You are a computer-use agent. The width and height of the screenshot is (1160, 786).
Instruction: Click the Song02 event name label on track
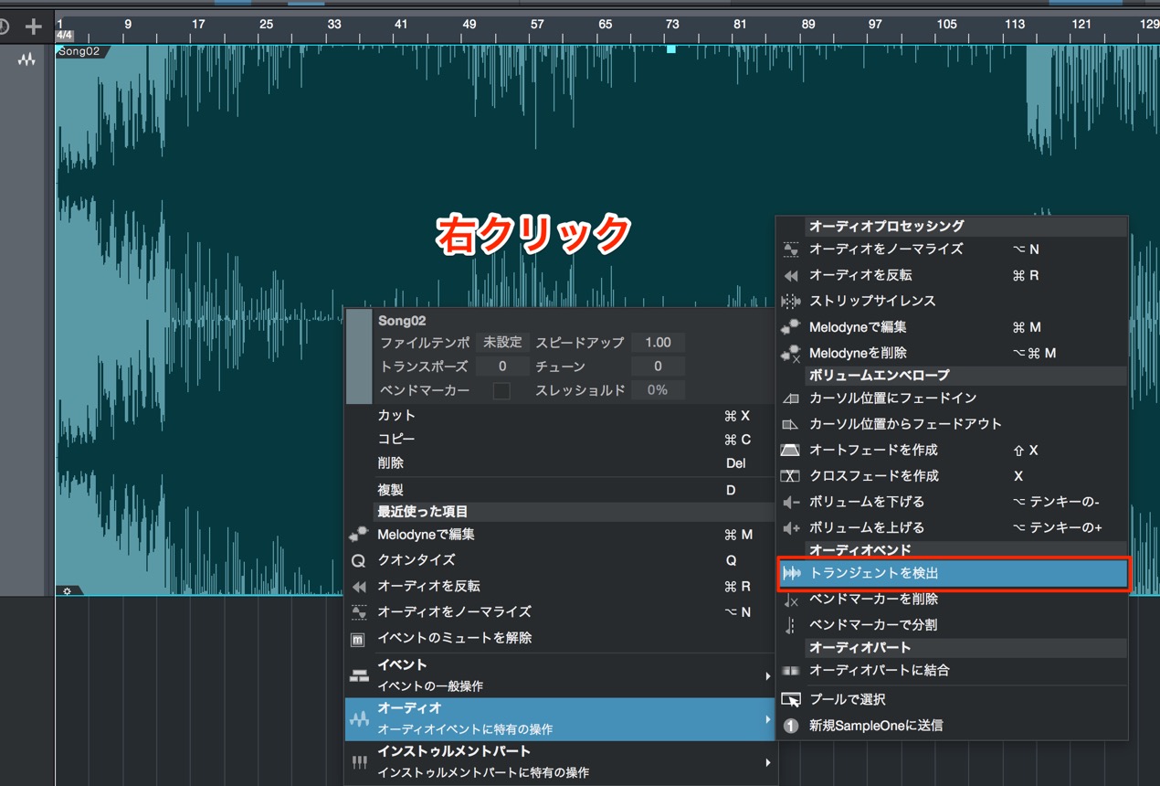pyautogui.click(x=79, y=52)
